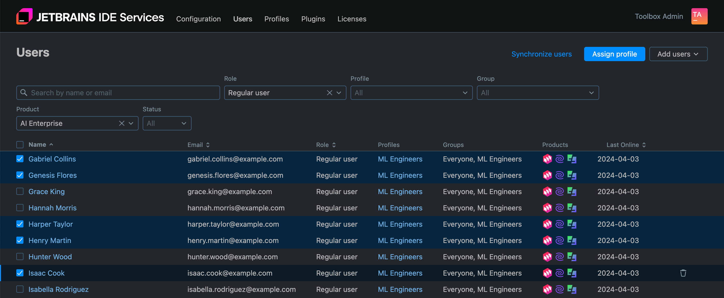
Task: Click the green Code With Me icon for Hannah Morris
Action: pos(572,208)
